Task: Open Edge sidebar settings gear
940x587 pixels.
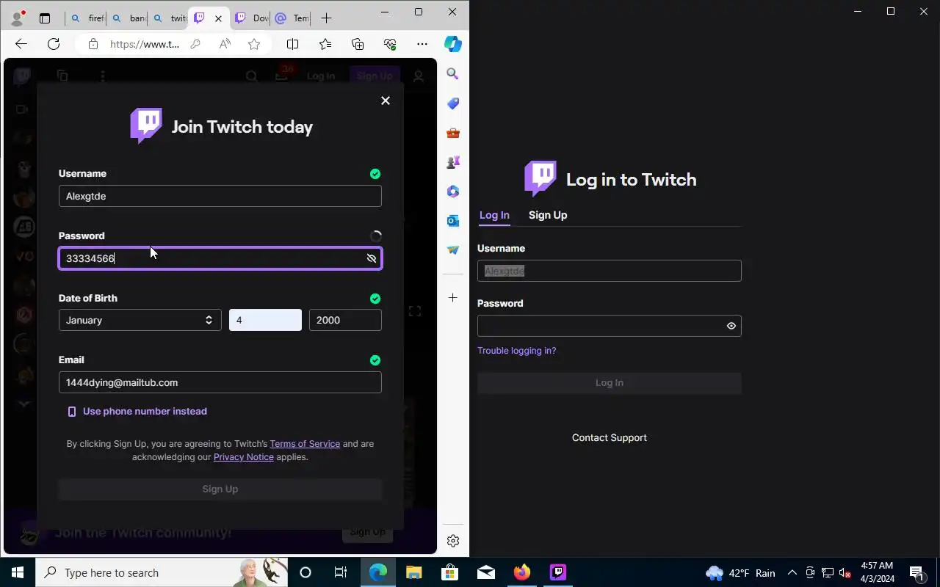Action: 453,541
